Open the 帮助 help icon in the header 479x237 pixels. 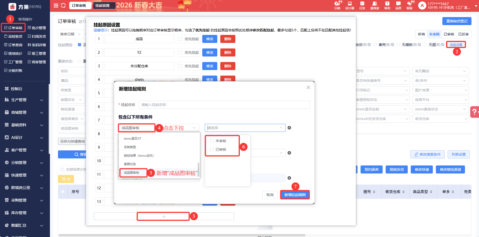387,5
